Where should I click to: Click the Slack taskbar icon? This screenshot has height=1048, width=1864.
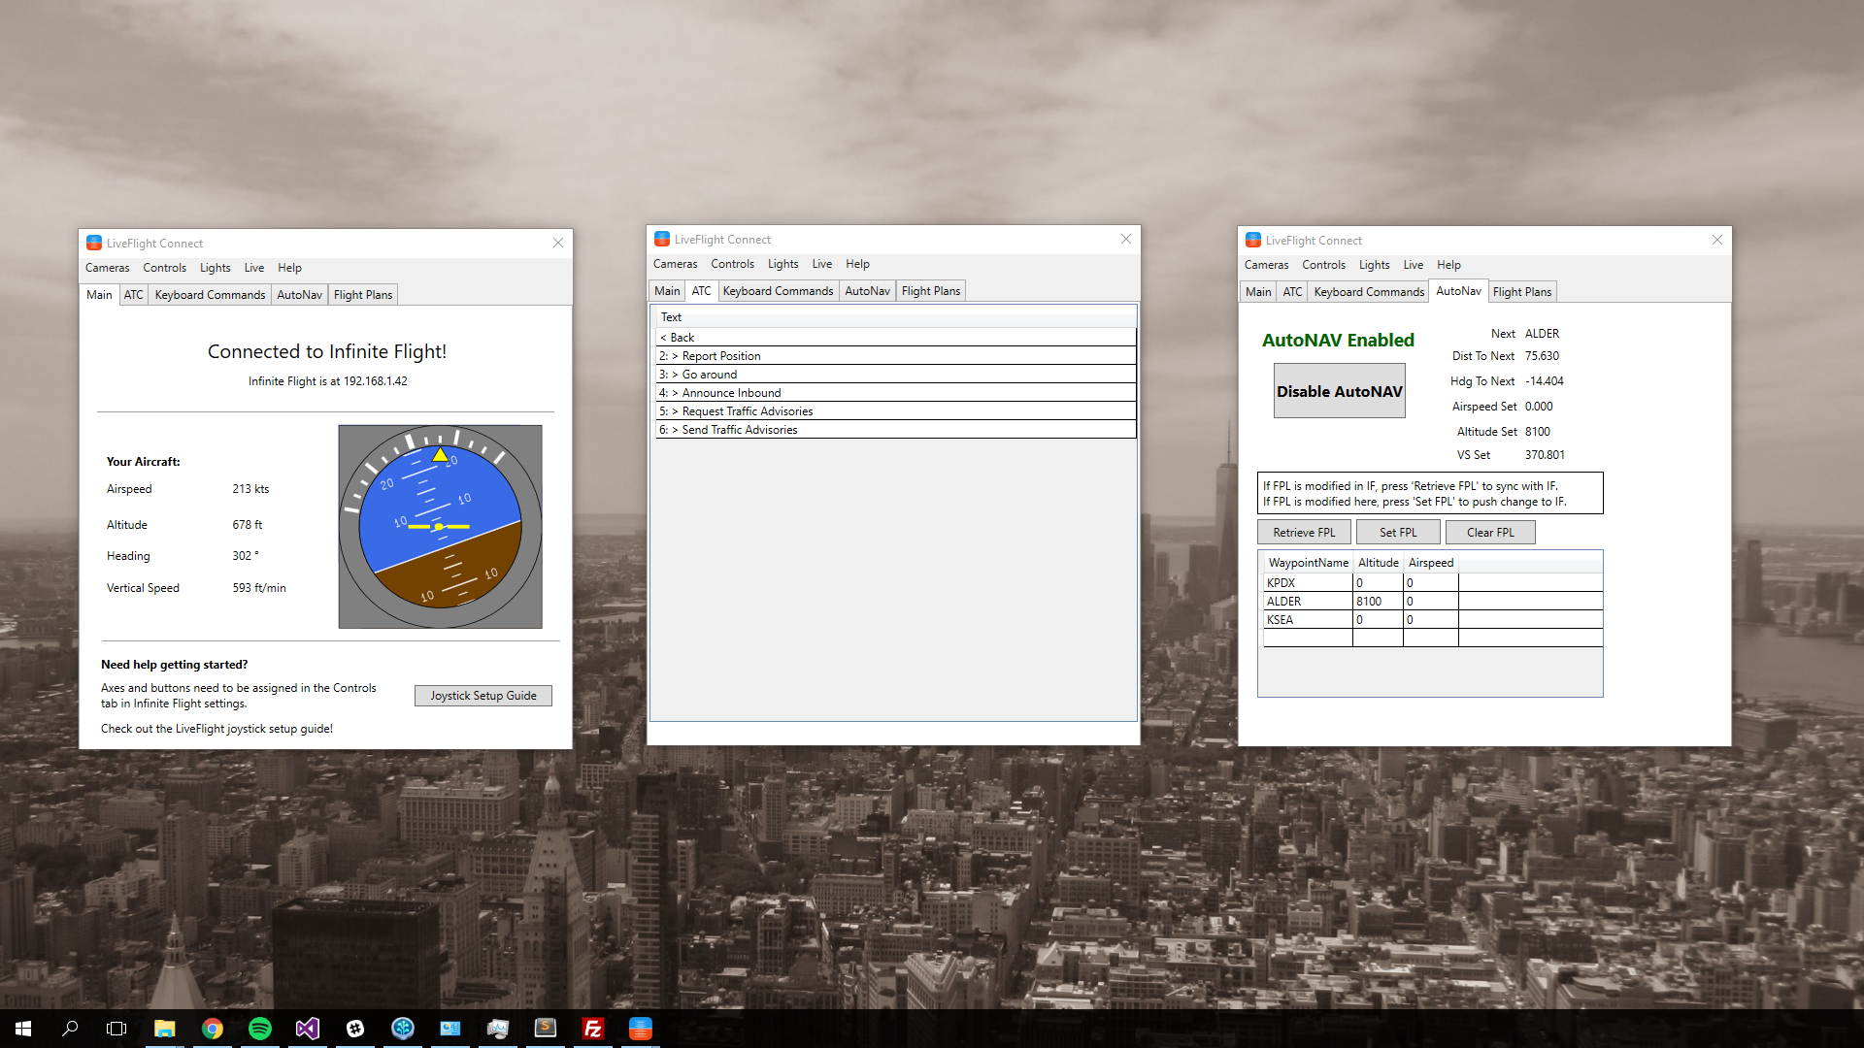click(x=354, y=1029)
